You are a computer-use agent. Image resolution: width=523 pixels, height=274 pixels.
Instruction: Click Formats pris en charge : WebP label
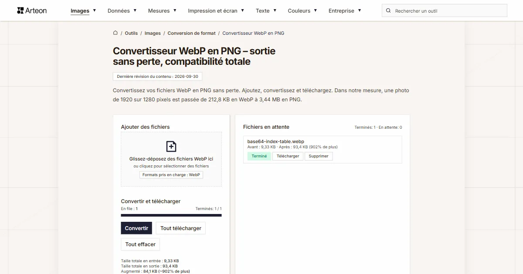(171, 175)
